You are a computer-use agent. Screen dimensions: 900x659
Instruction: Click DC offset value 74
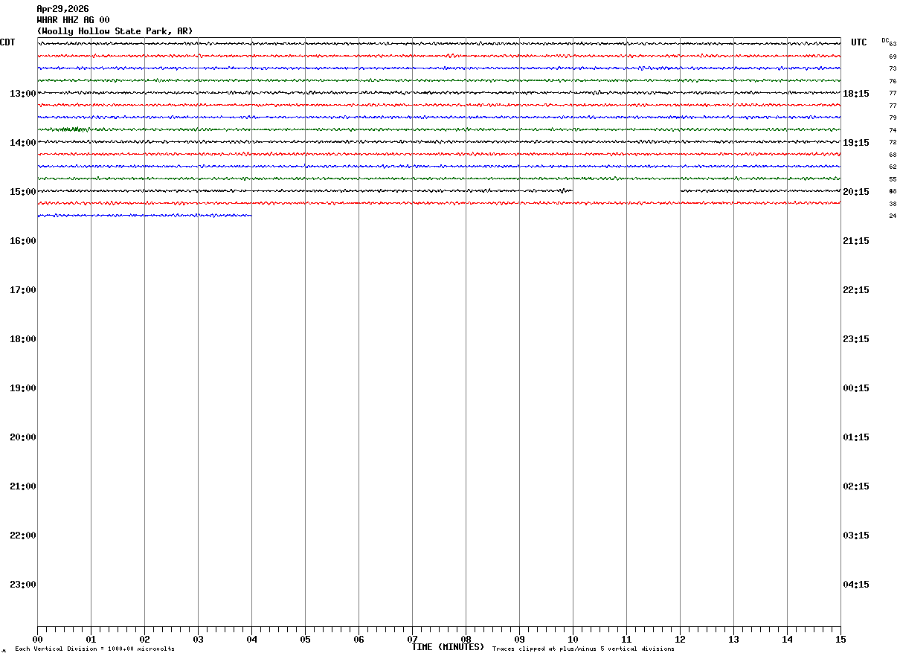[x=893, y=130]
